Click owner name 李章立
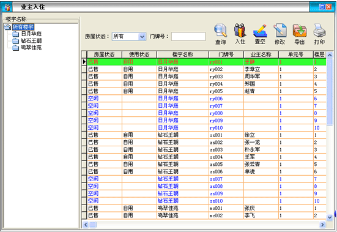The image size is (337, 232). (x=252, y=69)
